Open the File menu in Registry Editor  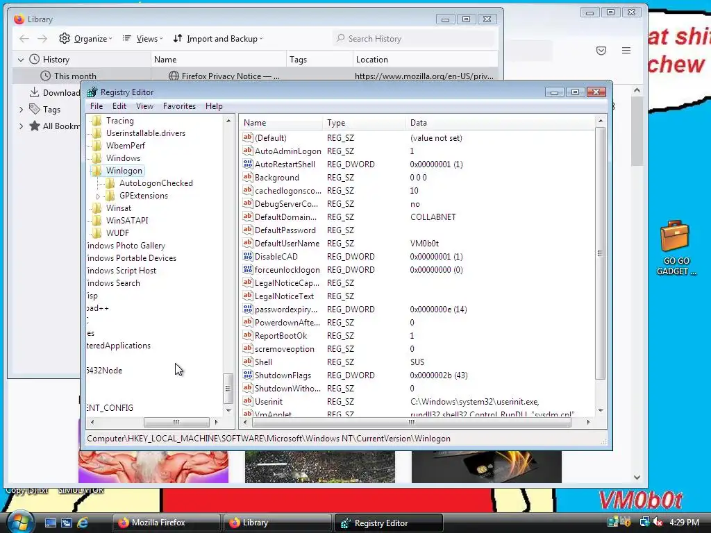click(x=97, y=106)
